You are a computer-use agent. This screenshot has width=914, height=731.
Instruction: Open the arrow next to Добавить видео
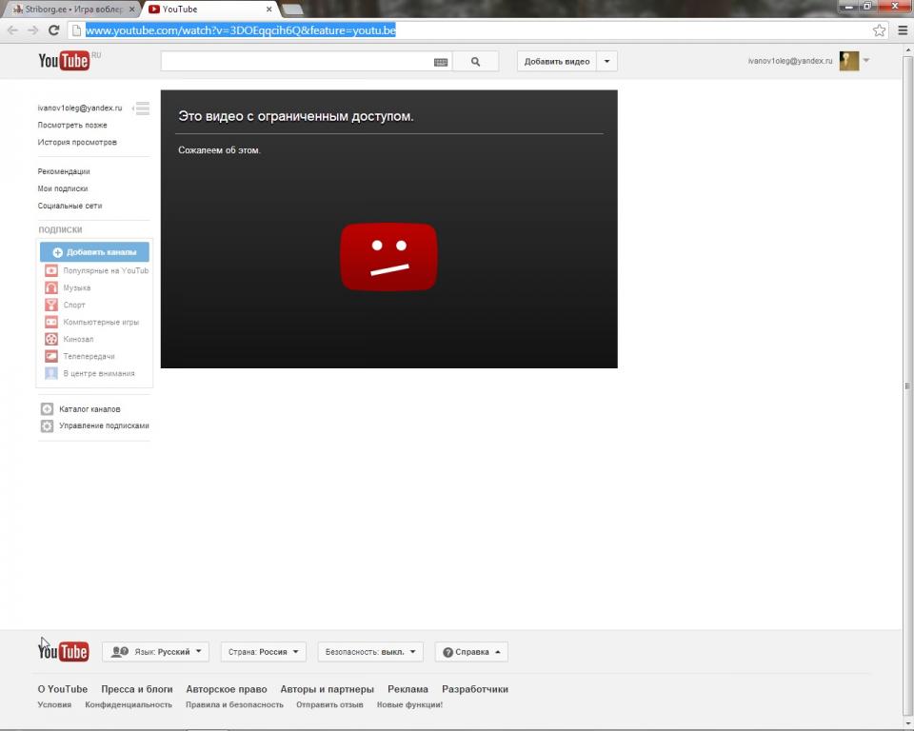click(x=607, y=62)
